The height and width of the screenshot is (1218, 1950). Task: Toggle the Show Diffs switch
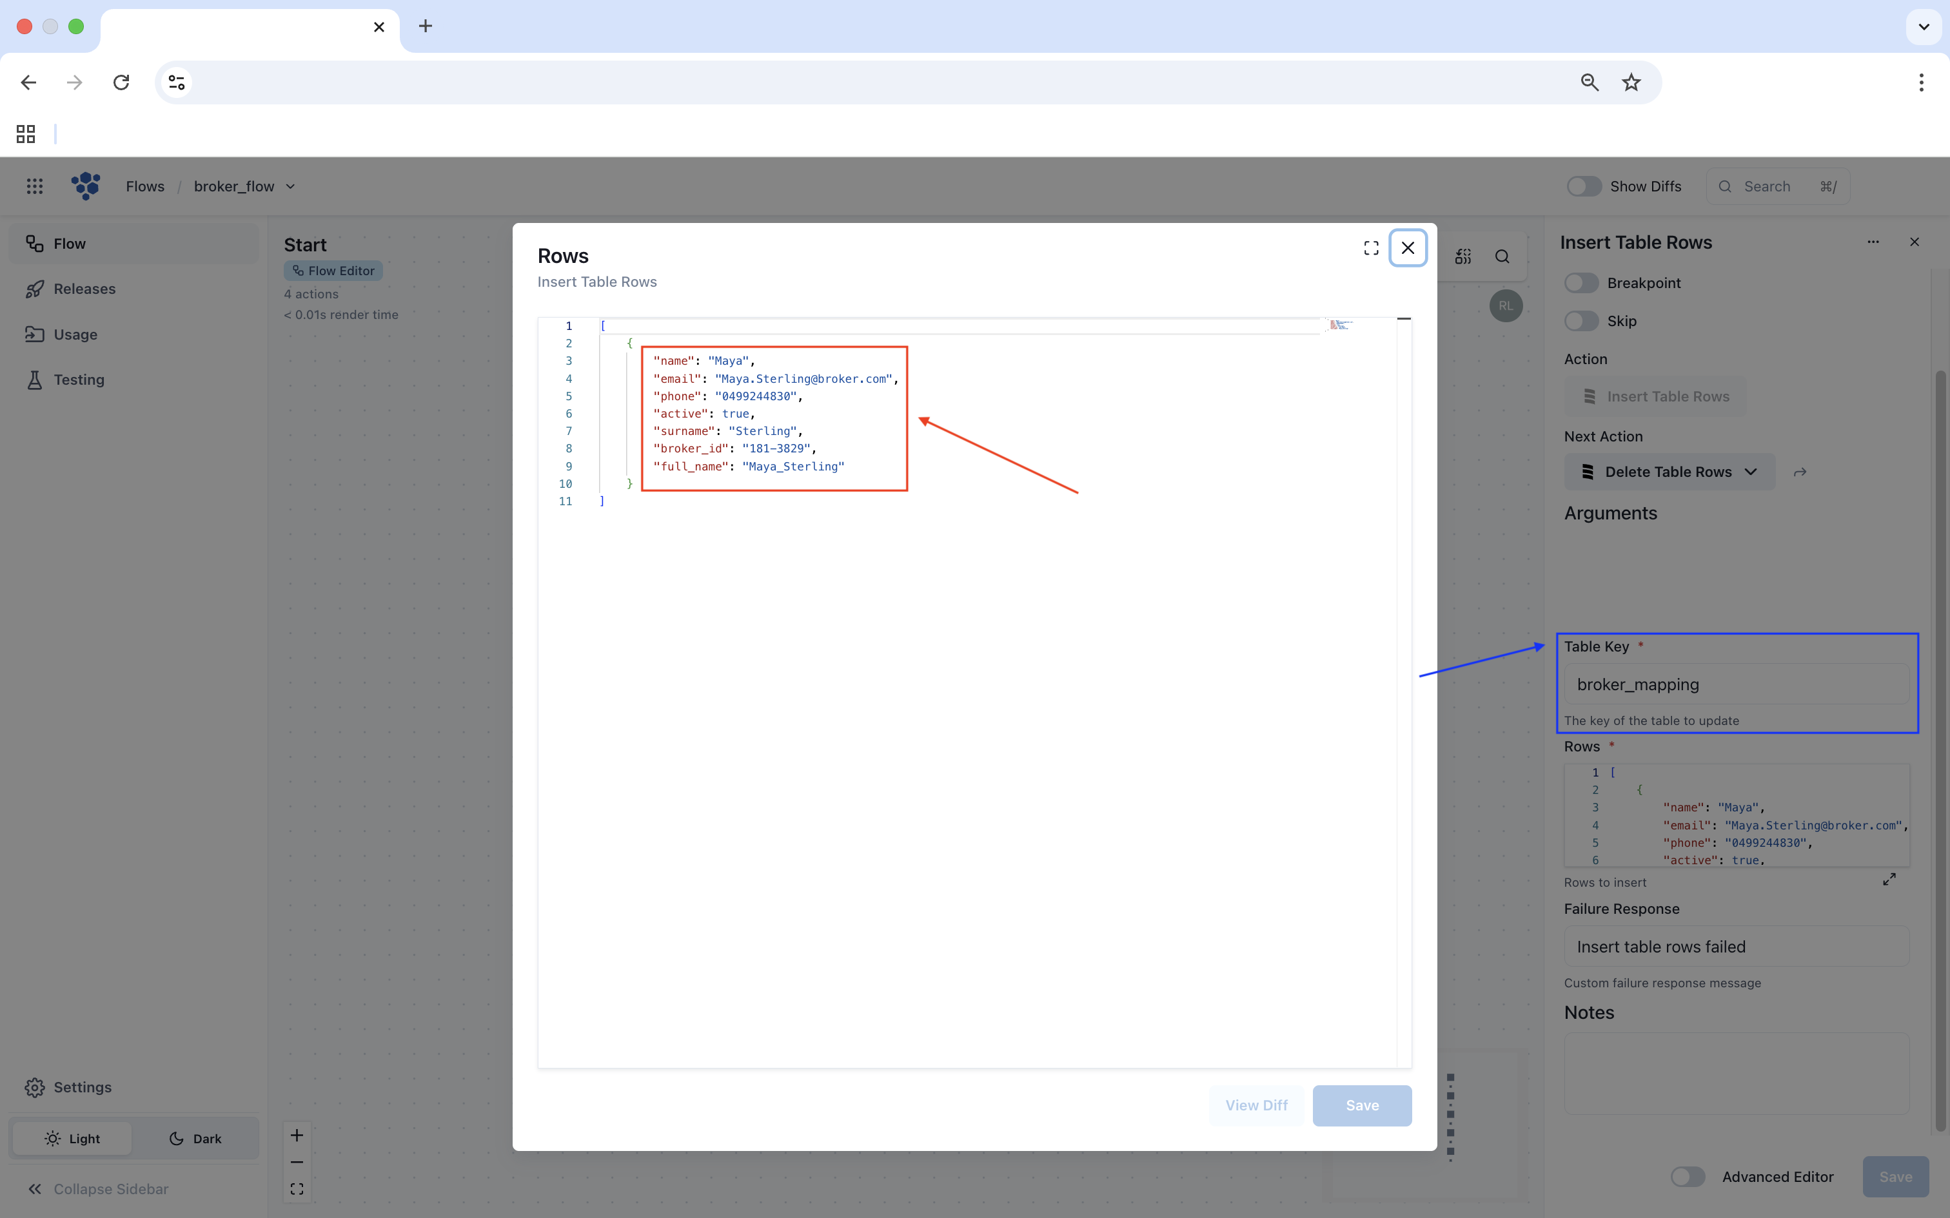1583,186
